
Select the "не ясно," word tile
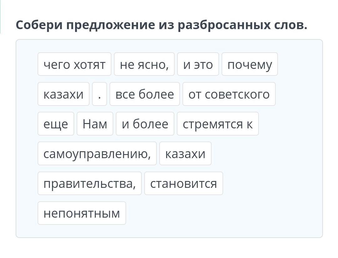[144, 64]
